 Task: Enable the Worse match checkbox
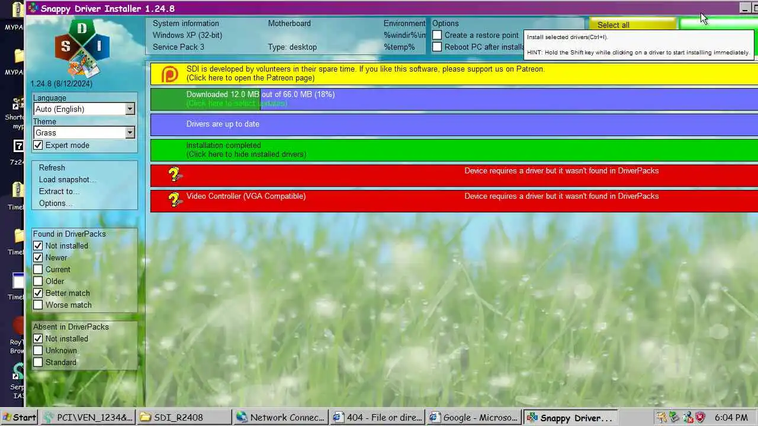coord(38,305)
